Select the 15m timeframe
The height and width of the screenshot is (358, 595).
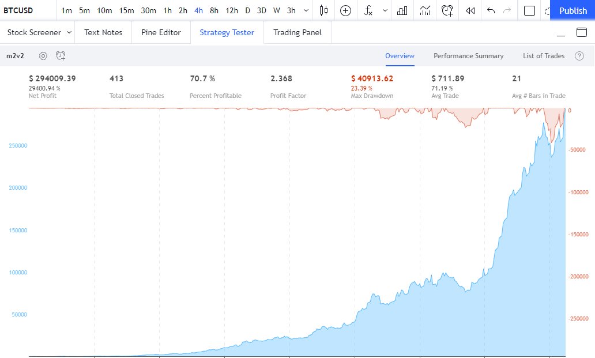pyautogui.click(x=126, y=10)
